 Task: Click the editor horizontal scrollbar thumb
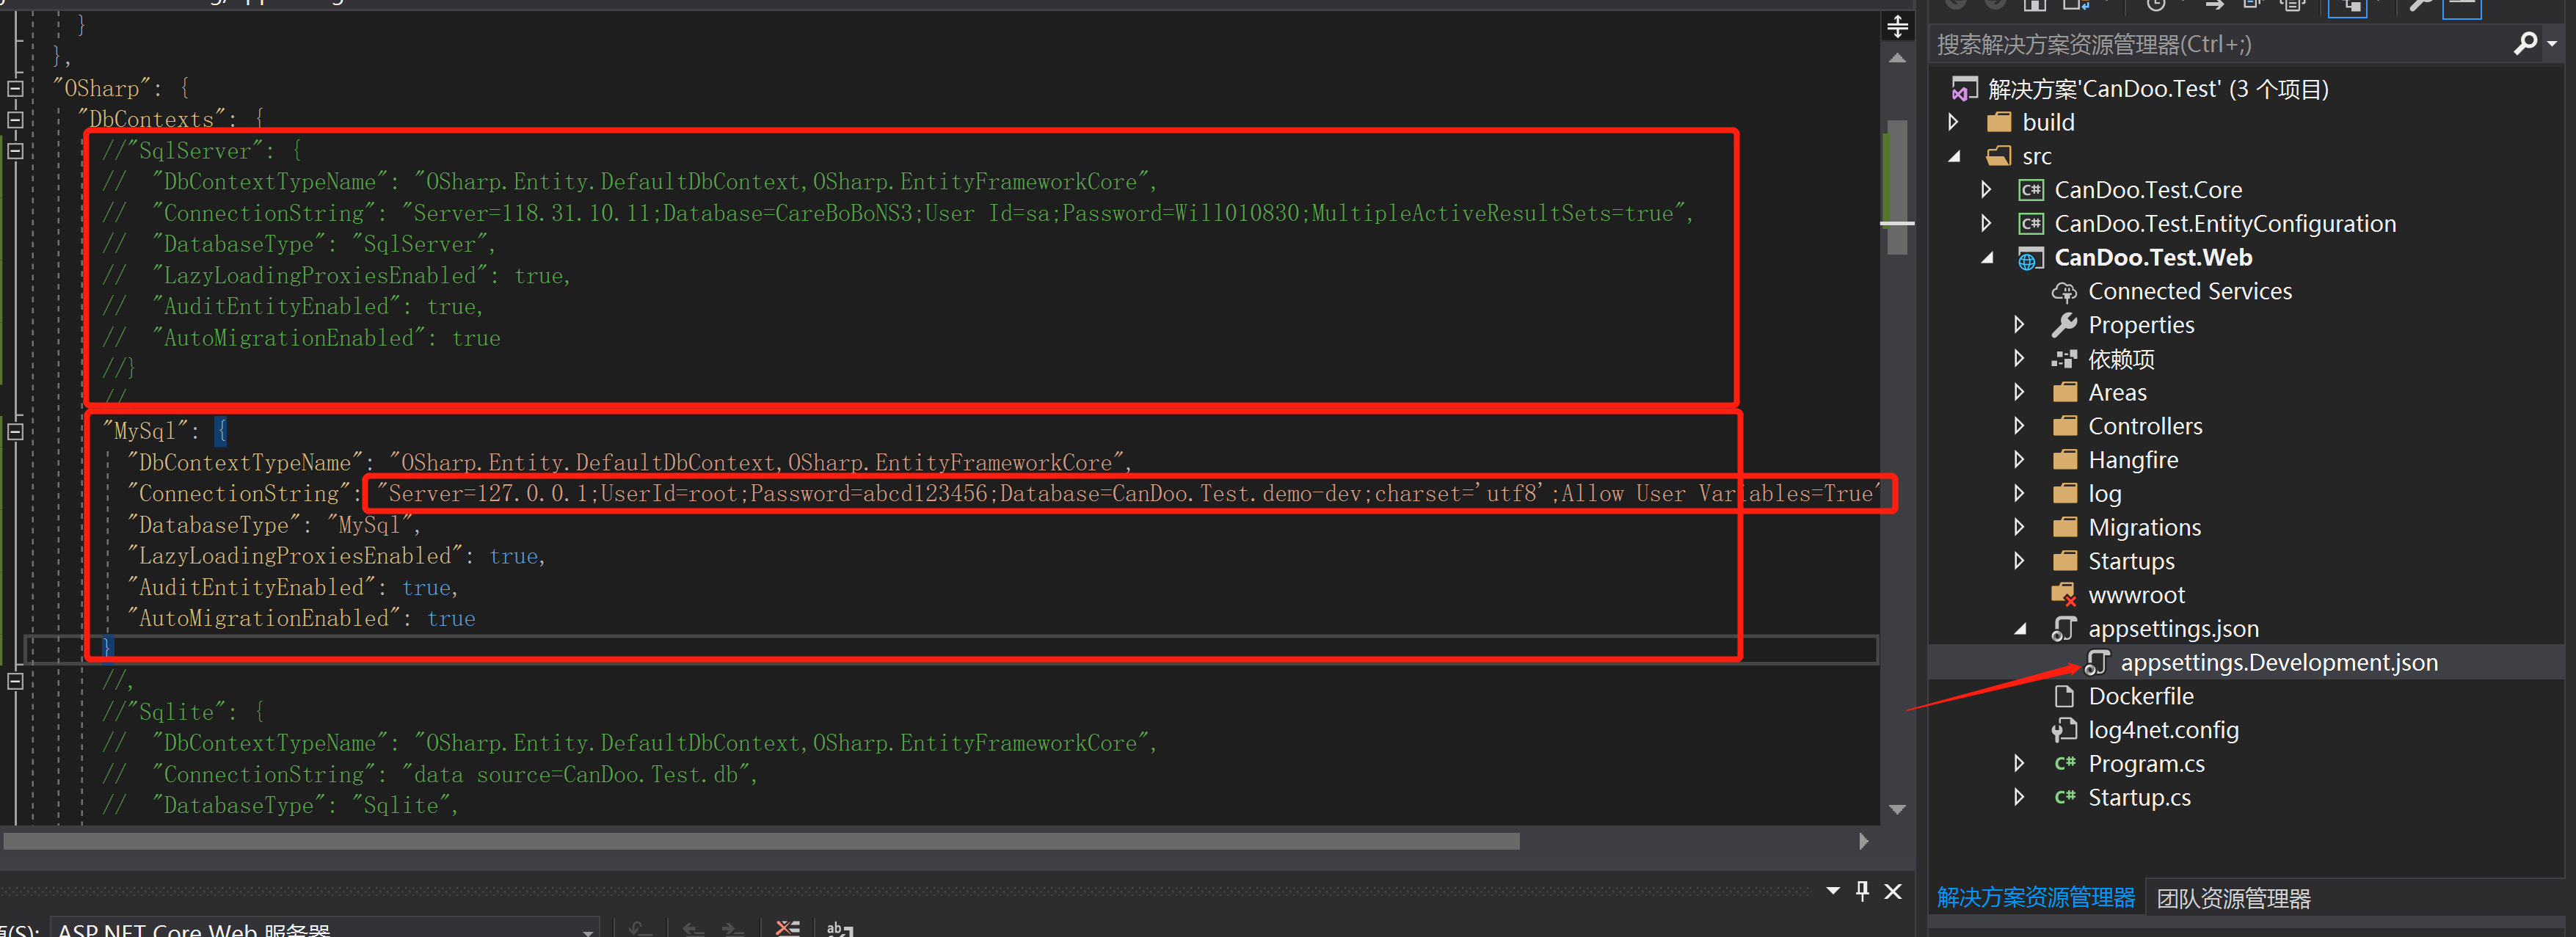[762, 842]
